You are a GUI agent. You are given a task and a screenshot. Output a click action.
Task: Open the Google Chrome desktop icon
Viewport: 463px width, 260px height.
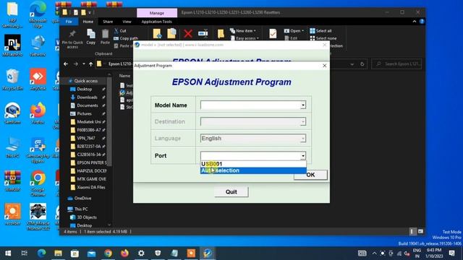[38, 183]
